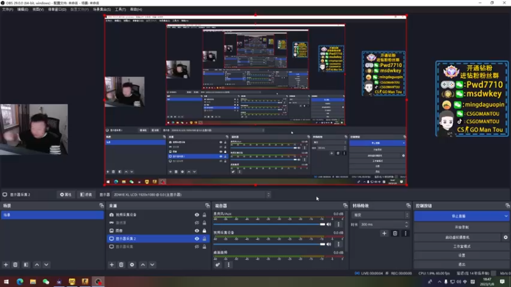511x287 pixels.
Task: Click the 视频采集设备 volume slider in mixer
Action: (269, 244)
